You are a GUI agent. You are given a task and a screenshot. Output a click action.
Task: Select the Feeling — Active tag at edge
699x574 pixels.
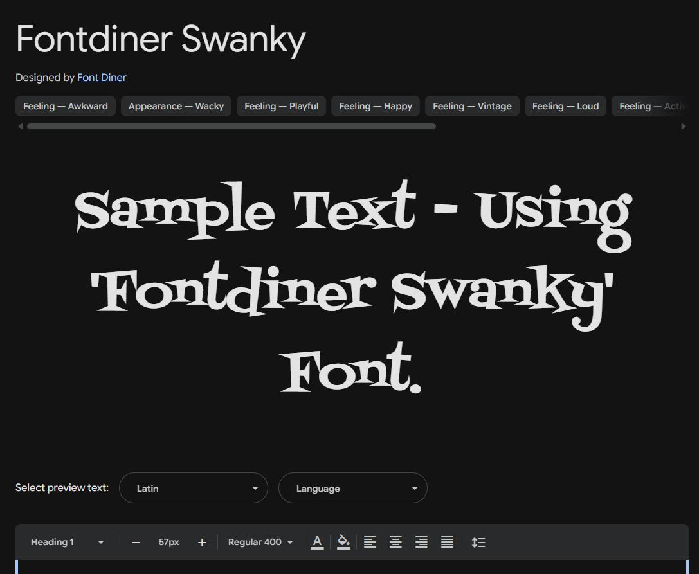pos(650,106)
